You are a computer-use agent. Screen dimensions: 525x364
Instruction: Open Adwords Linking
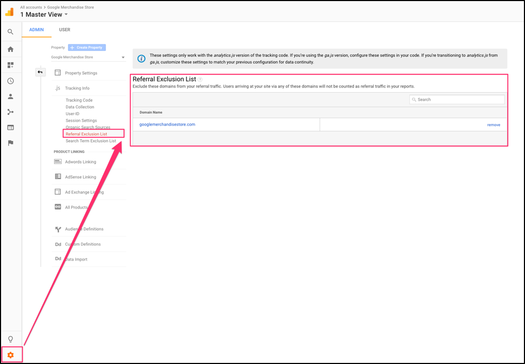[x=80, y=162]
